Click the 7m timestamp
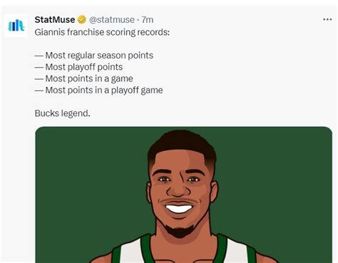The width and height of the screenshot is (338, 263). 148,20
